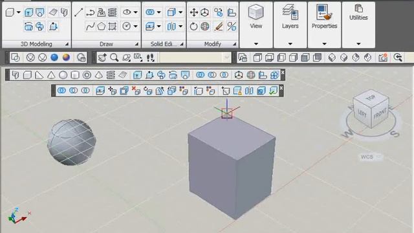Switch to Realistic visual style blue sphere
Viewport: 414px width, 233px height.
pyautogui.click(x=54, y=58)
